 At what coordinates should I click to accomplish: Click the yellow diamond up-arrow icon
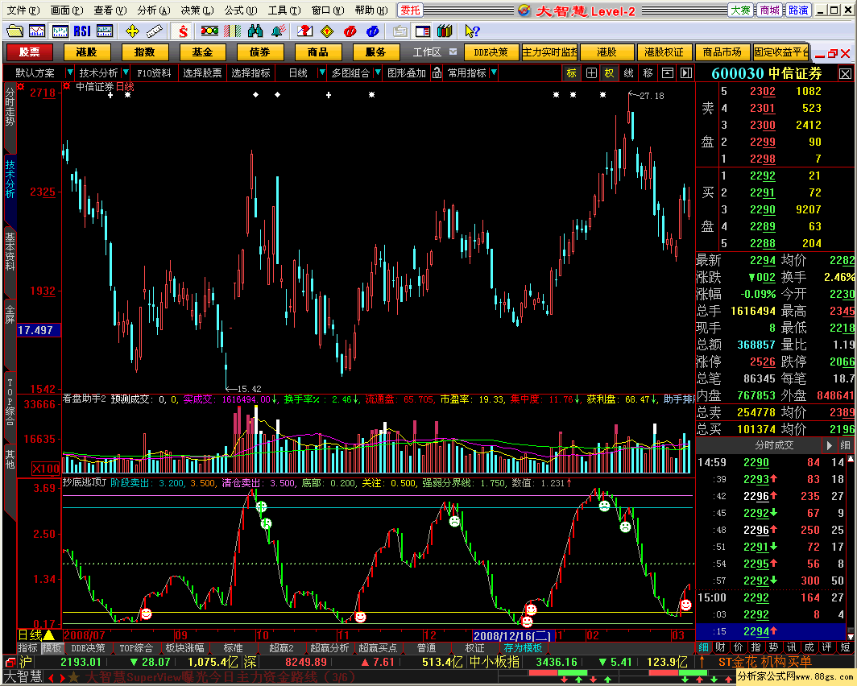click(x=327, y=31)
